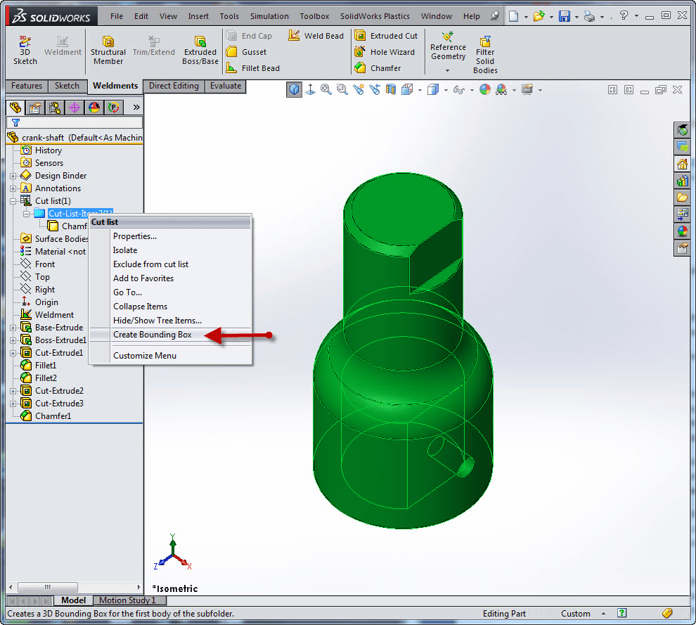Expand the Cut-Extrude3 feature
This screenshot has height=625, width=696.
[x=13, y=404]
